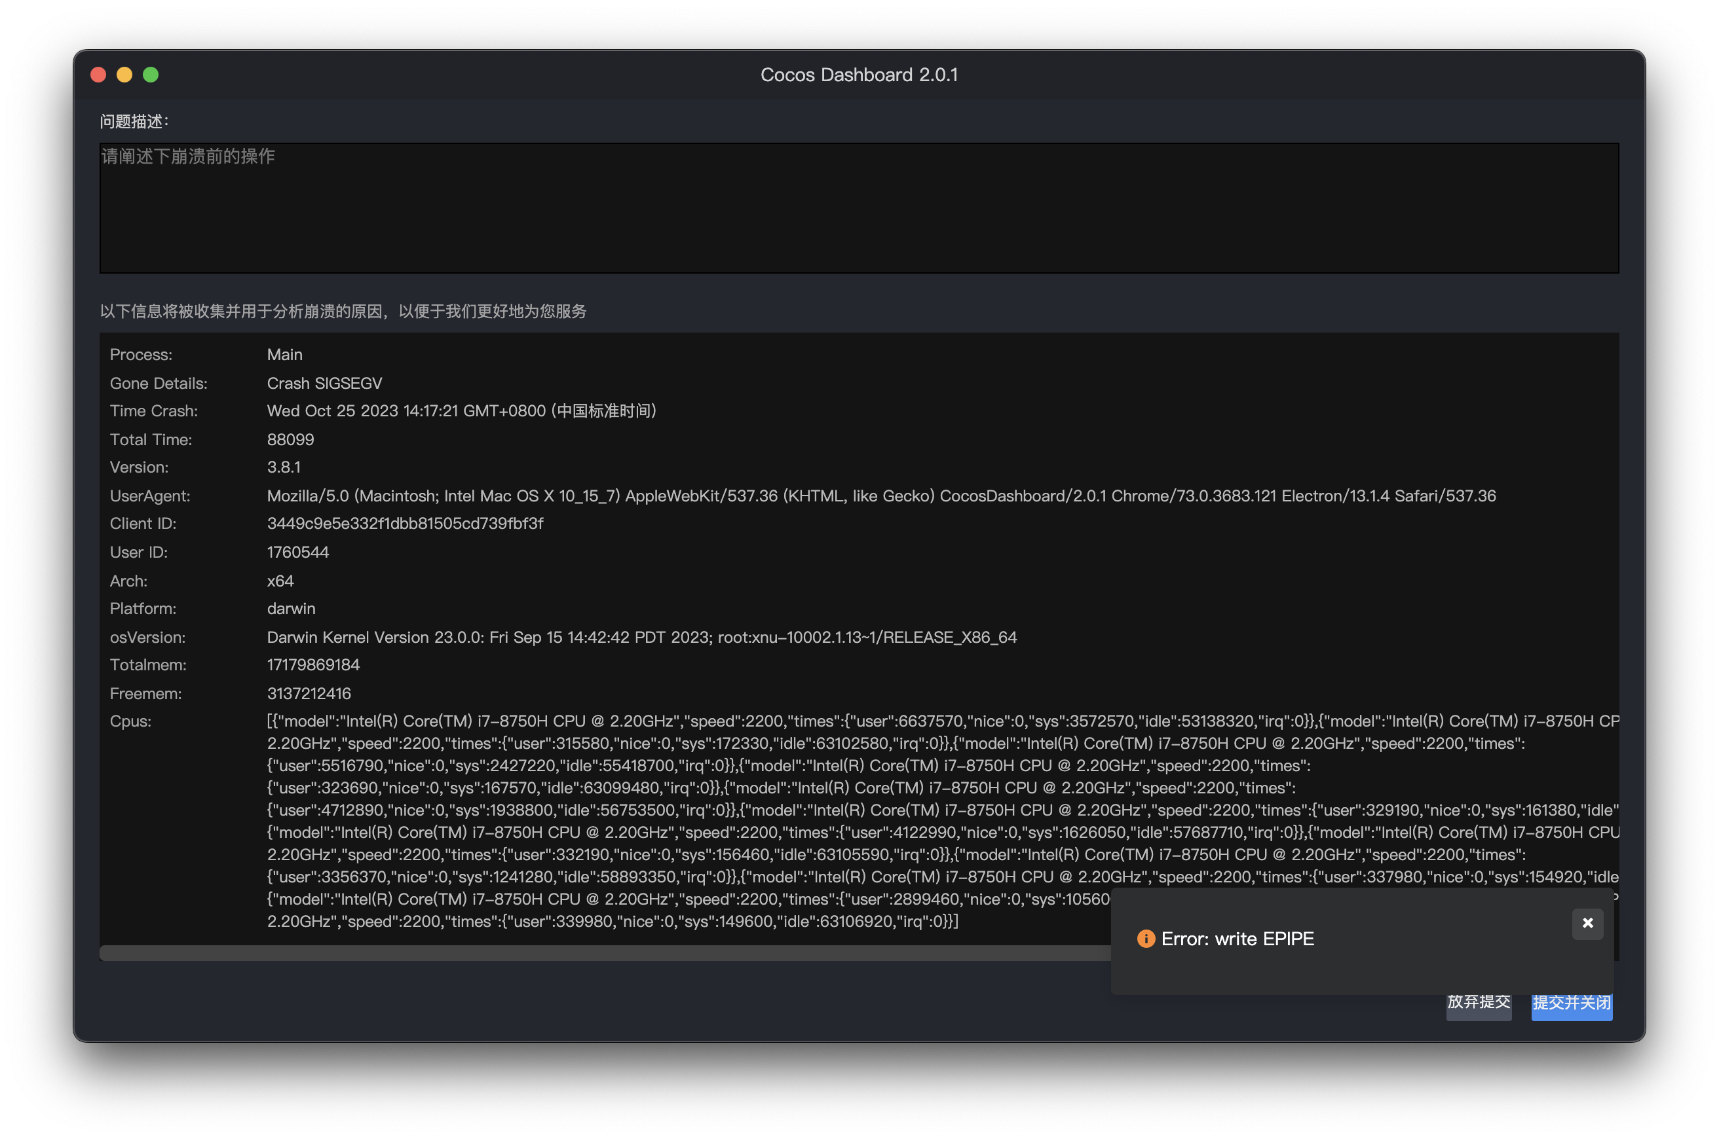Zoom window using the green button

point(151,75)
